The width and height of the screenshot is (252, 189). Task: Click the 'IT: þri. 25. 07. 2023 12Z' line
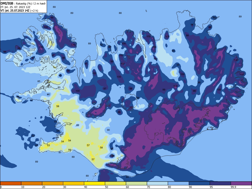[15, 7]
